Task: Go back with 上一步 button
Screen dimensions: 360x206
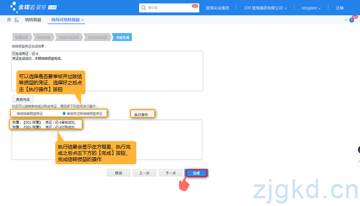Action: pyautogui.click(x=144, y=173)
